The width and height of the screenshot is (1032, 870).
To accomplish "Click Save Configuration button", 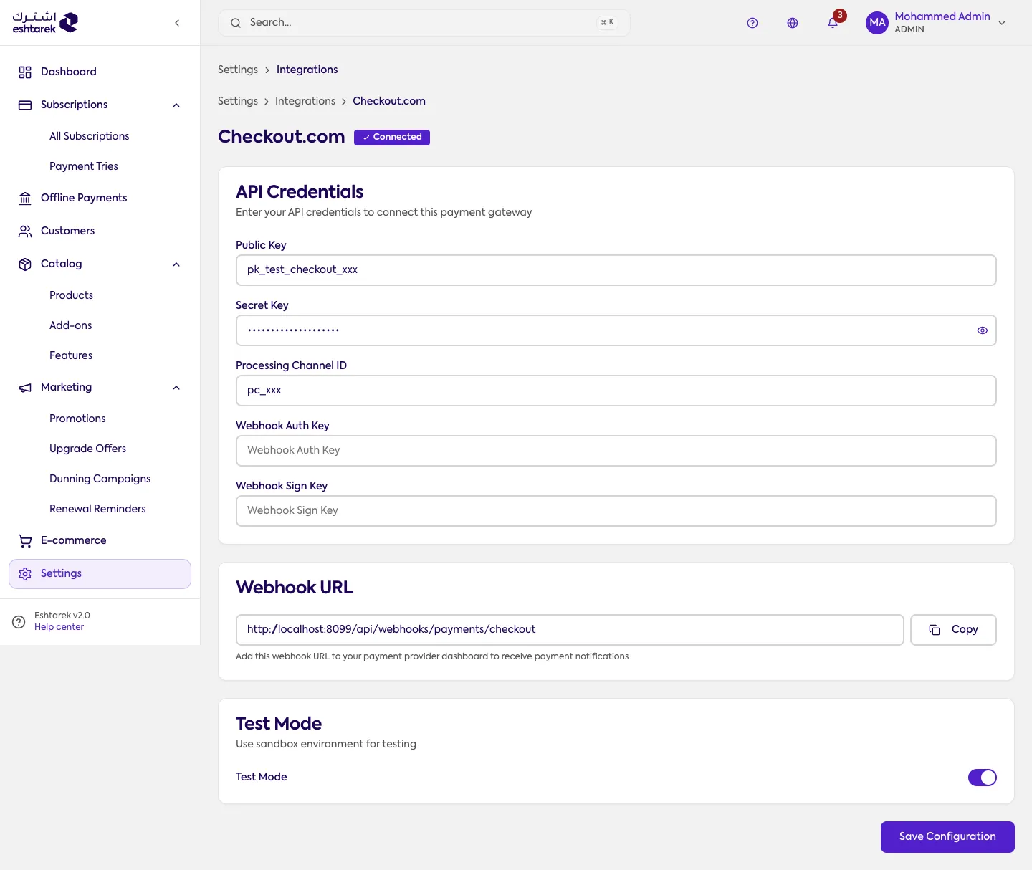I will (x=947, y=837).
